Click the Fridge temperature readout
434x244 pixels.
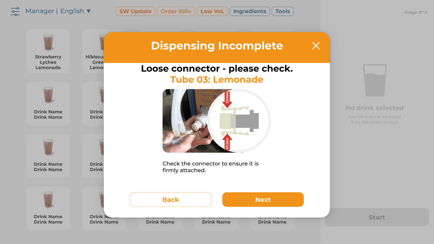pos(416,12)
